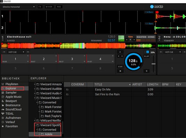The width and height of the screenshot is (186, 138).
Task: Expand the Viwizard Amazon folder
Action: coord(34,84)
